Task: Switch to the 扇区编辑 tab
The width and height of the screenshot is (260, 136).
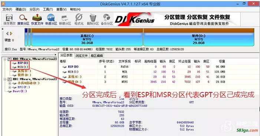Action: click(x=97, y=56)
